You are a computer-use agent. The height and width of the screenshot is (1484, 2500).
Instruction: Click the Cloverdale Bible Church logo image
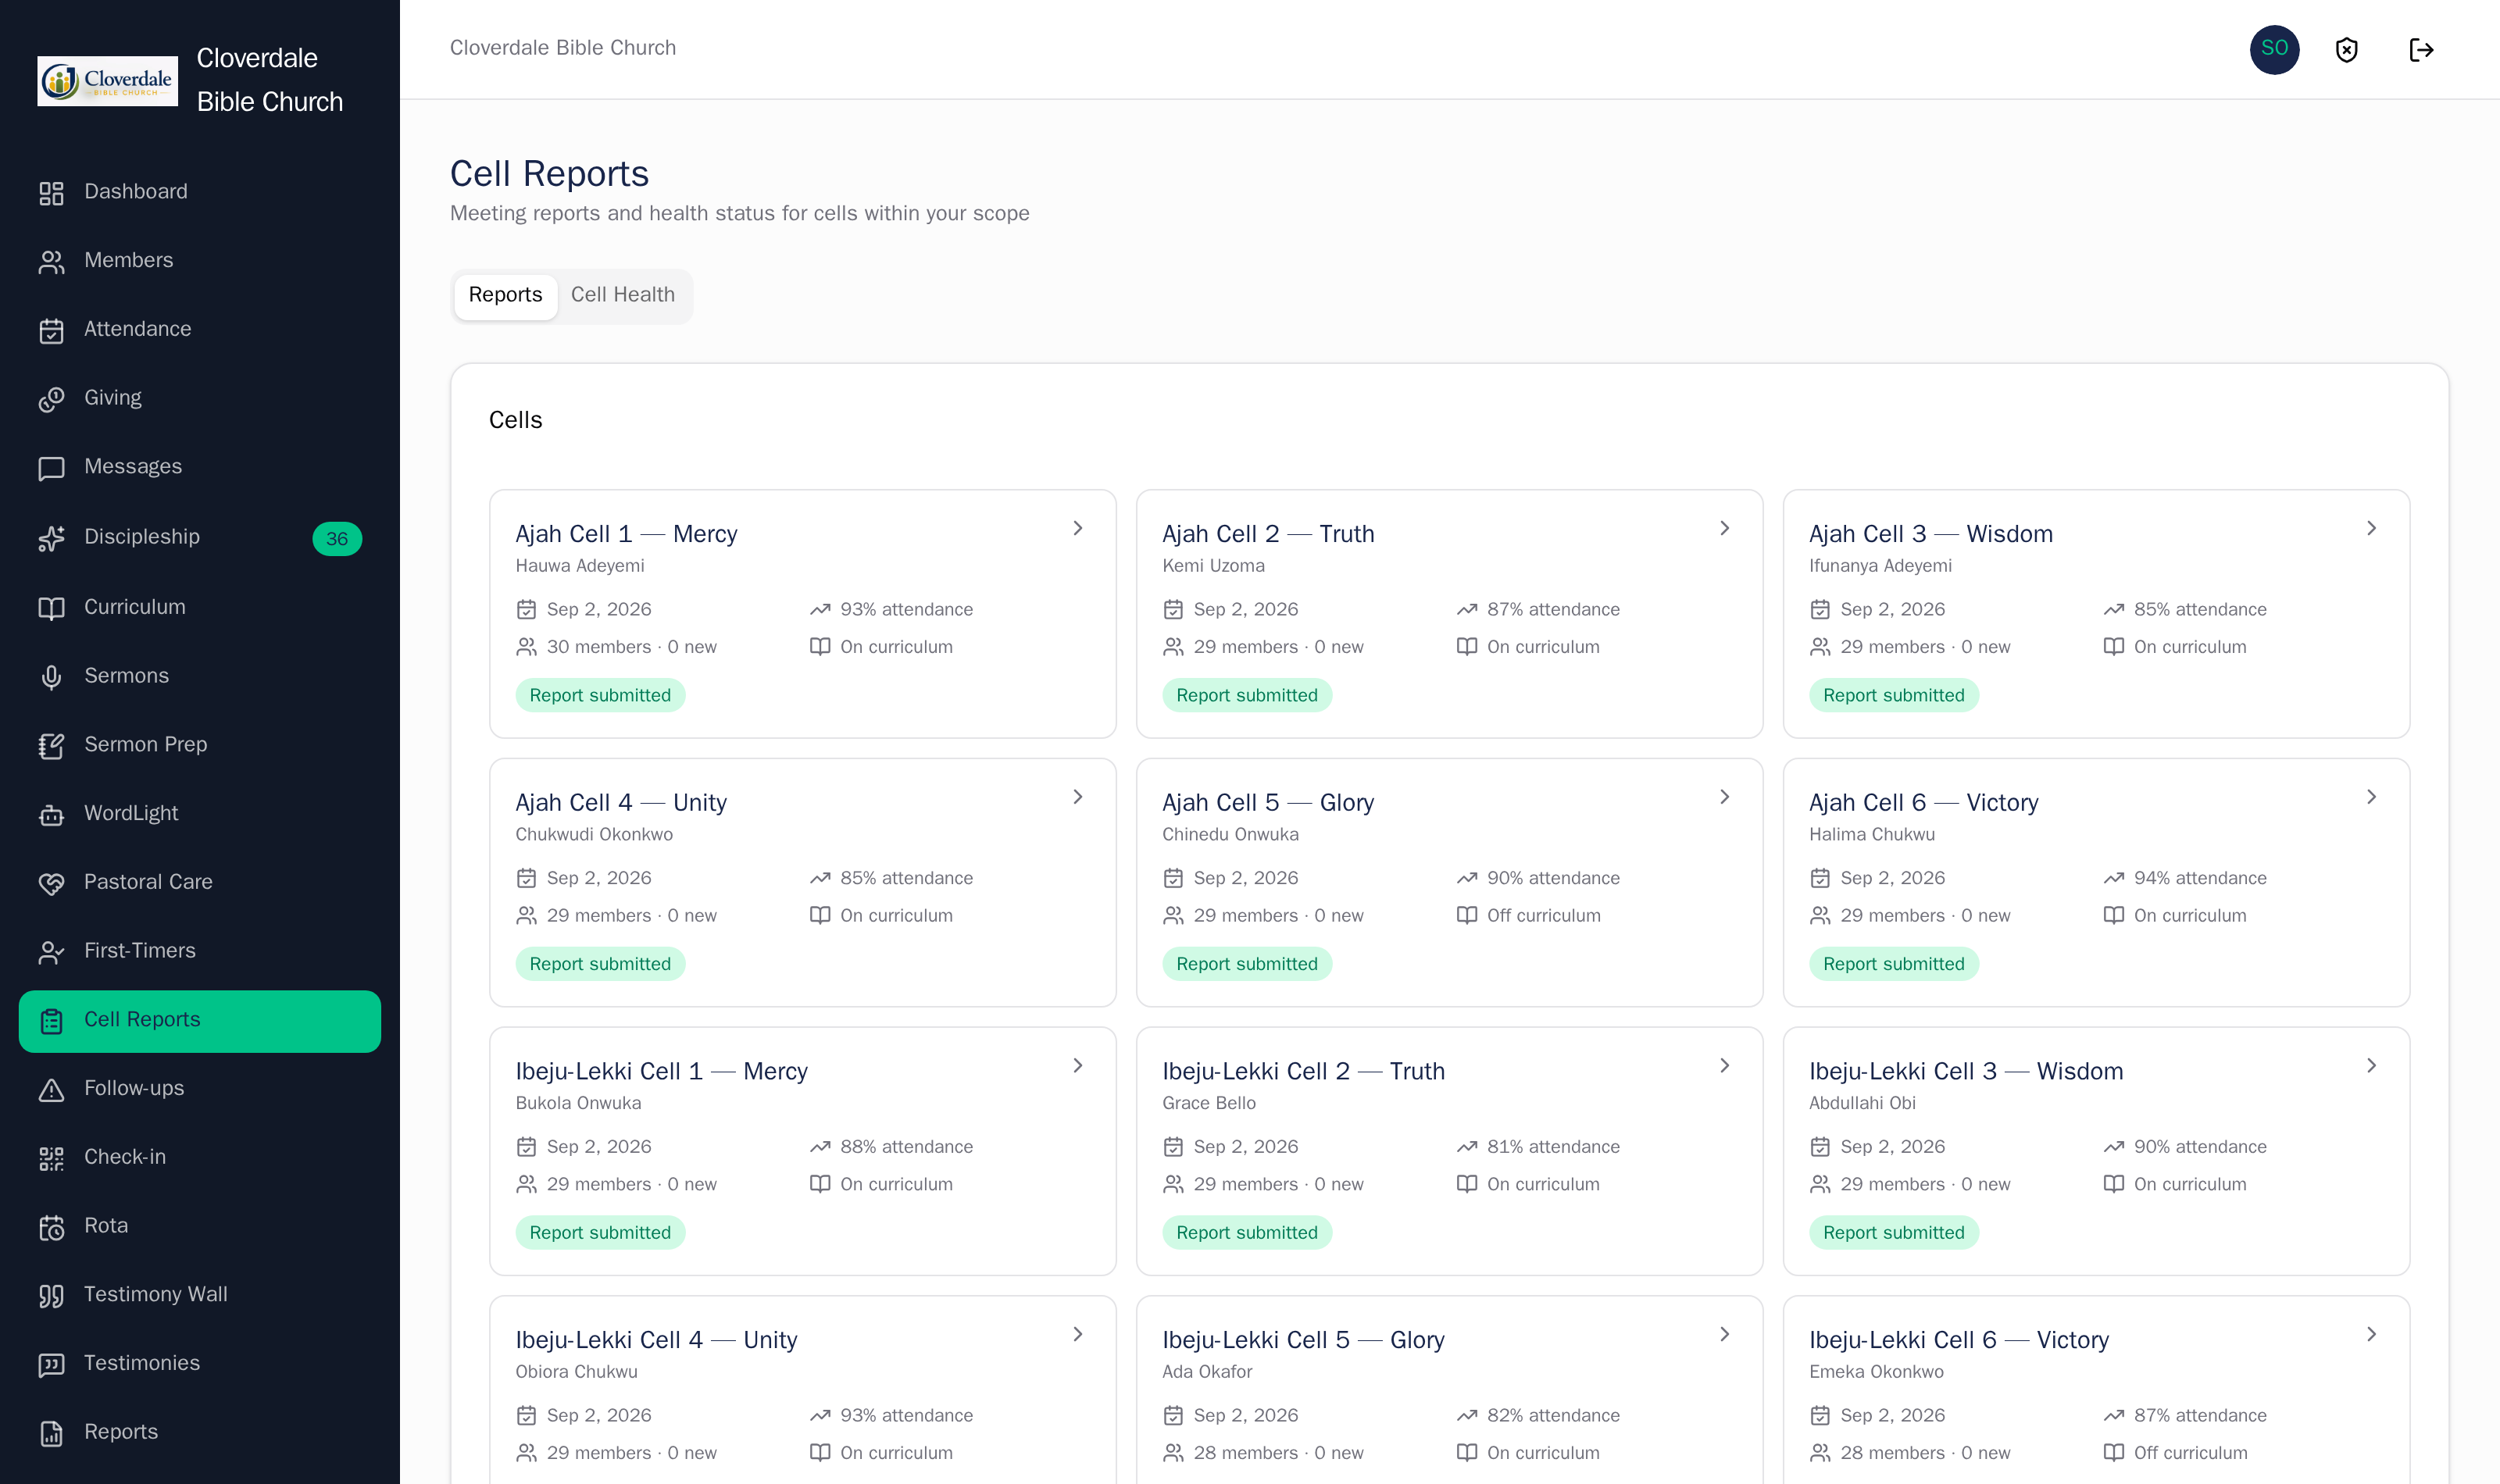coord(107,80)
